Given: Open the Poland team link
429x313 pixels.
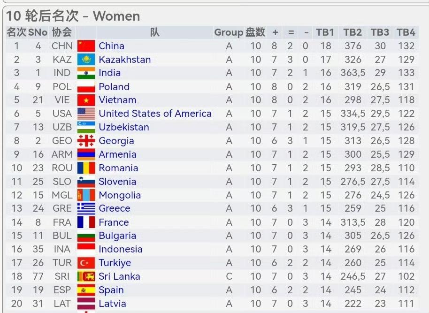Looking at the screenshot, I should tap(114, 87).
